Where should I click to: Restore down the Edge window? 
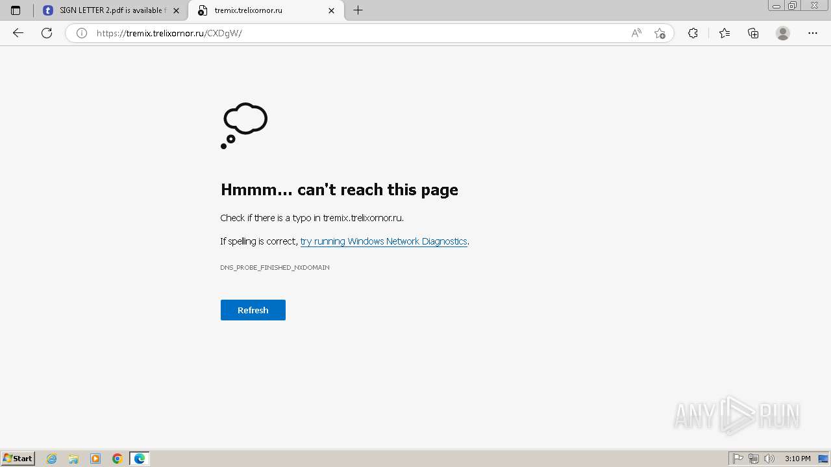(x=793, y=6)
